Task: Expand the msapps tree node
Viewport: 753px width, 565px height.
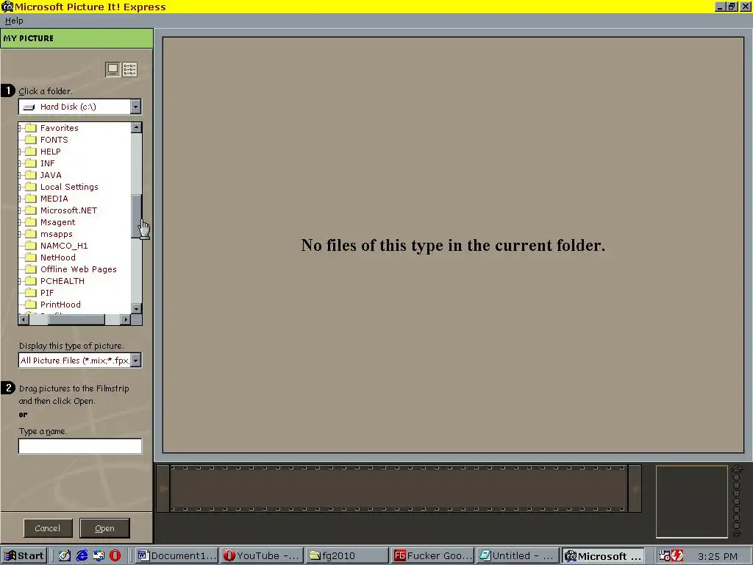Action: 20,234
